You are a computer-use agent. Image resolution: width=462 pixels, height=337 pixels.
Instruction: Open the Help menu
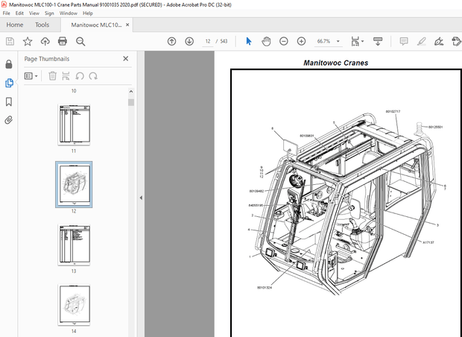coord(87,13)
